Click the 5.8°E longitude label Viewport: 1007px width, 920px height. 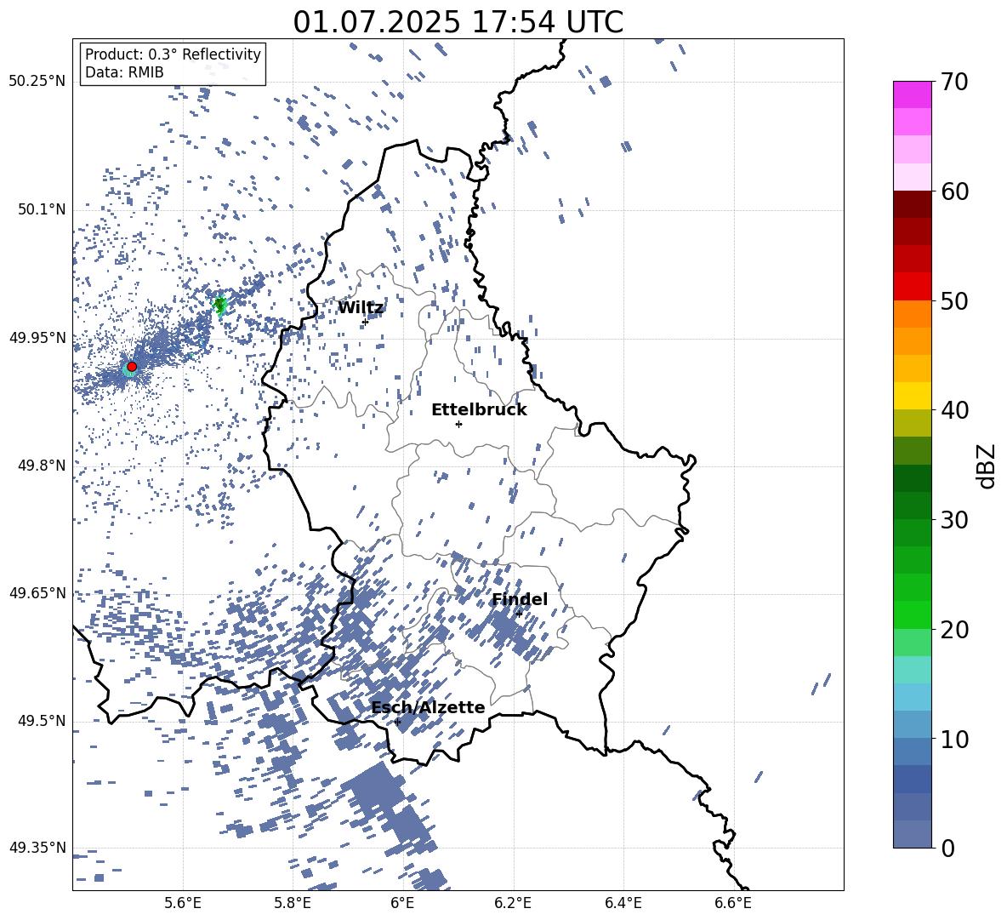coord(293,903)
